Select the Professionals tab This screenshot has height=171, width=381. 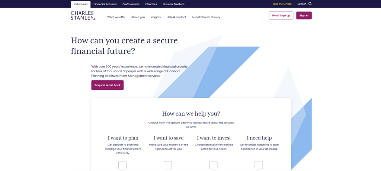pos(131,4)
